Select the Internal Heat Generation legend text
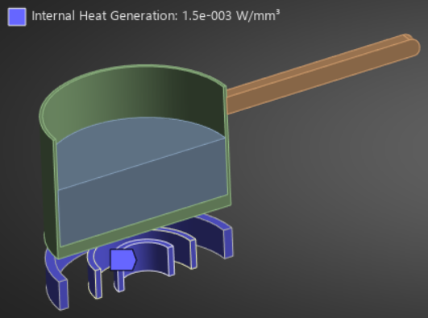This screenshot has height=318, width=428. coord(156,16)
